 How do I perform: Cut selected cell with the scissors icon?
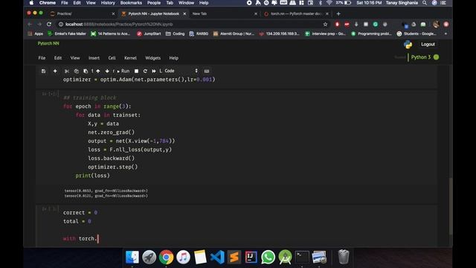[x=67, y=71]
